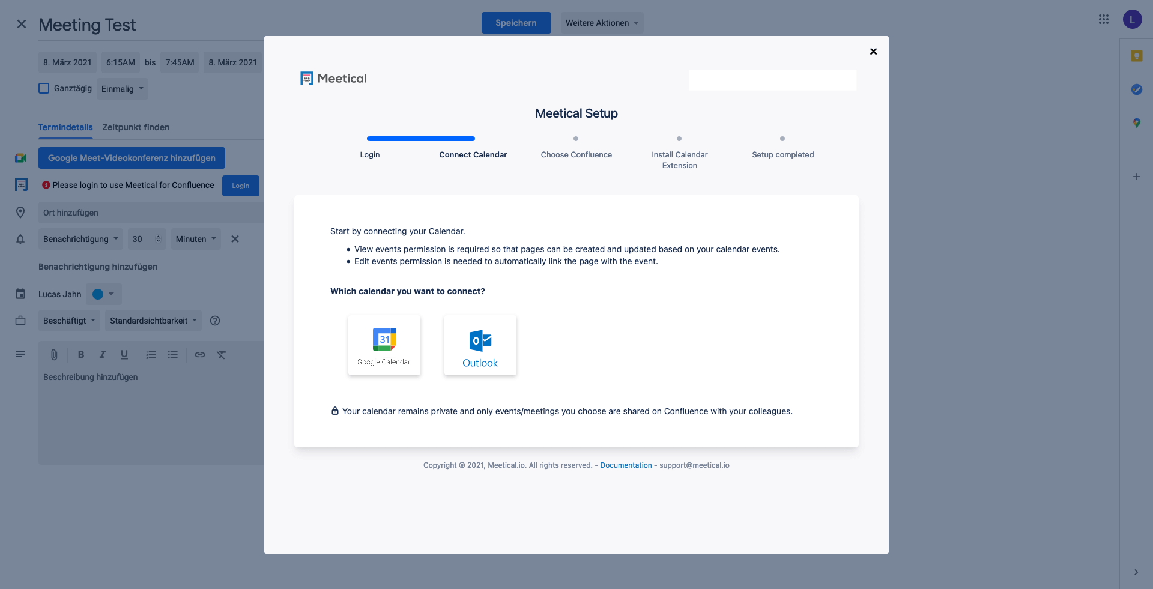
Task: Remove formatting from the description
Action: click(222, 355)
